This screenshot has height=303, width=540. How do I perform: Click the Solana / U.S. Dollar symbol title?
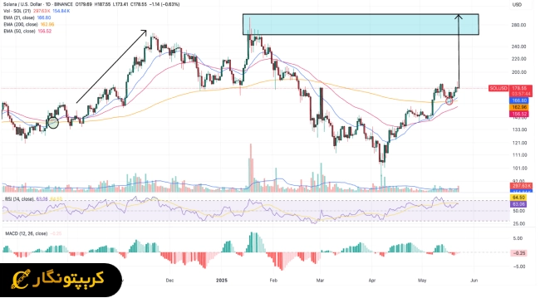point(23,4)
